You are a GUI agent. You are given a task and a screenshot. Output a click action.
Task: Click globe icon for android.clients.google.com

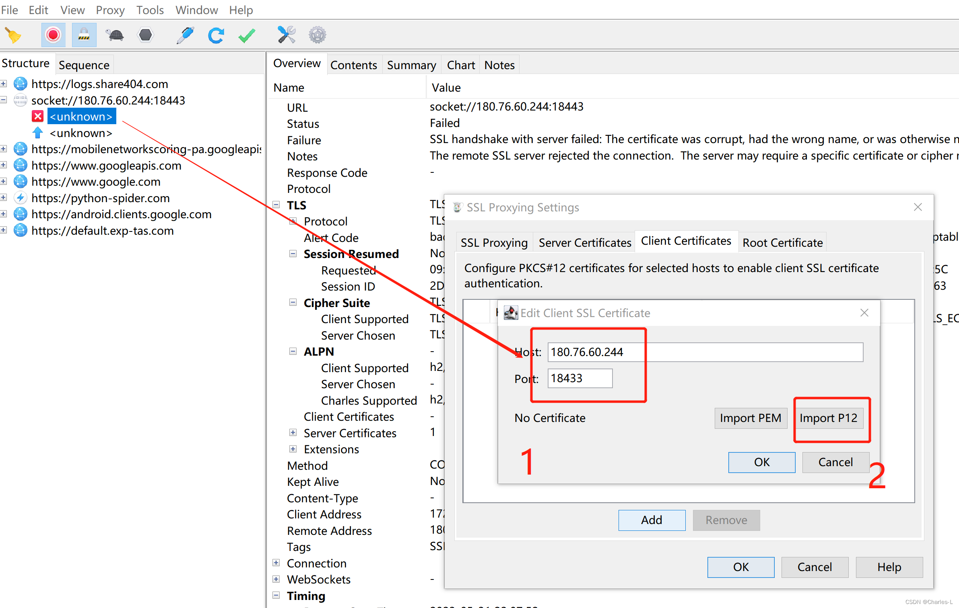[21, 214]
